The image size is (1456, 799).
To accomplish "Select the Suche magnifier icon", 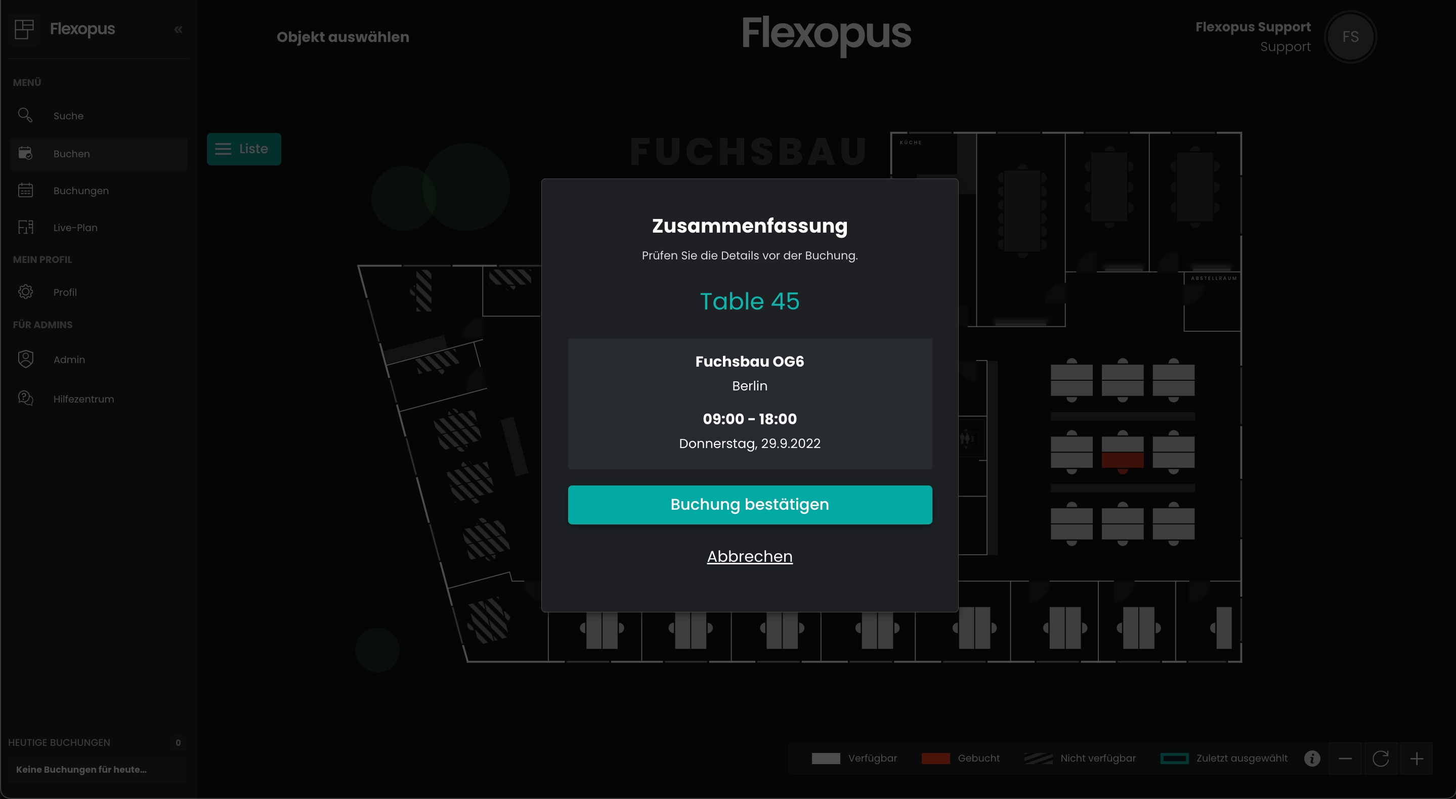I will (25, 115).
